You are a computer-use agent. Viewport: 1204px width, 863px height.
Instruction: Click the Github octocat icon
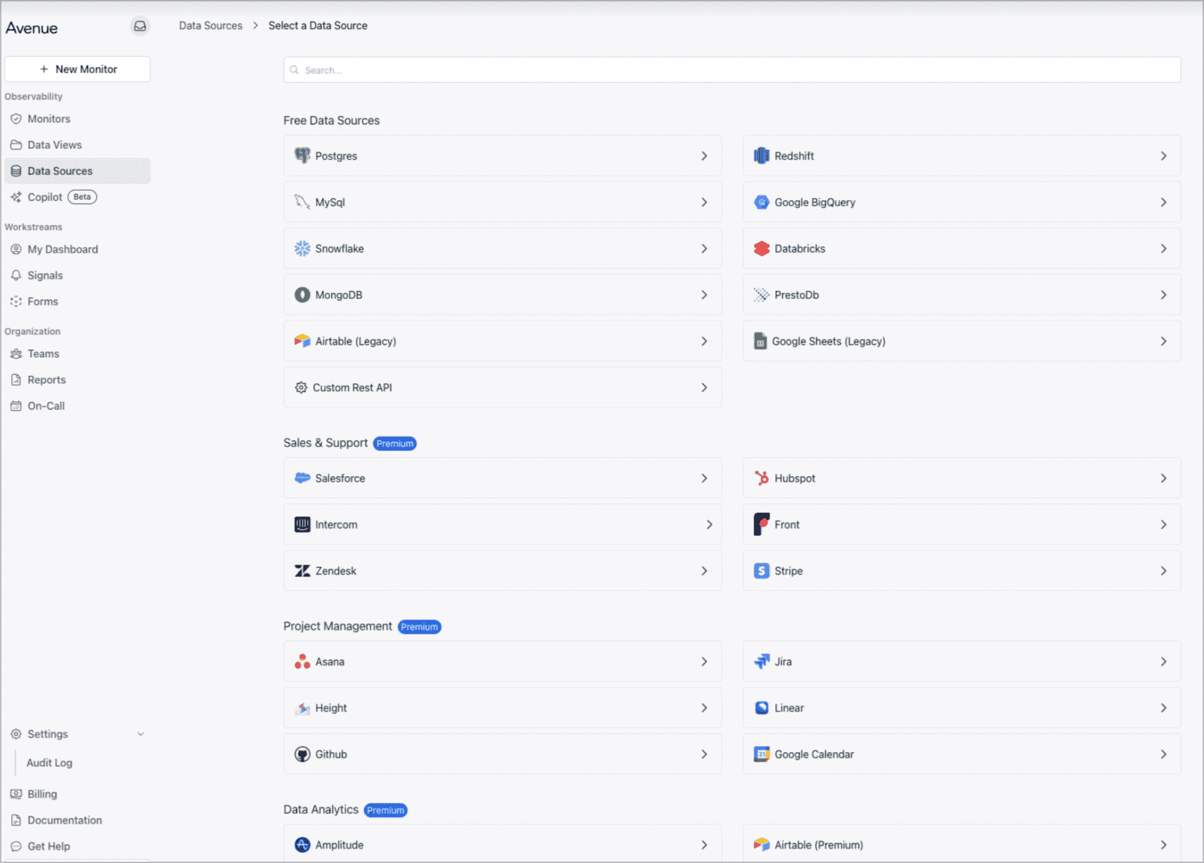point(302,754)
